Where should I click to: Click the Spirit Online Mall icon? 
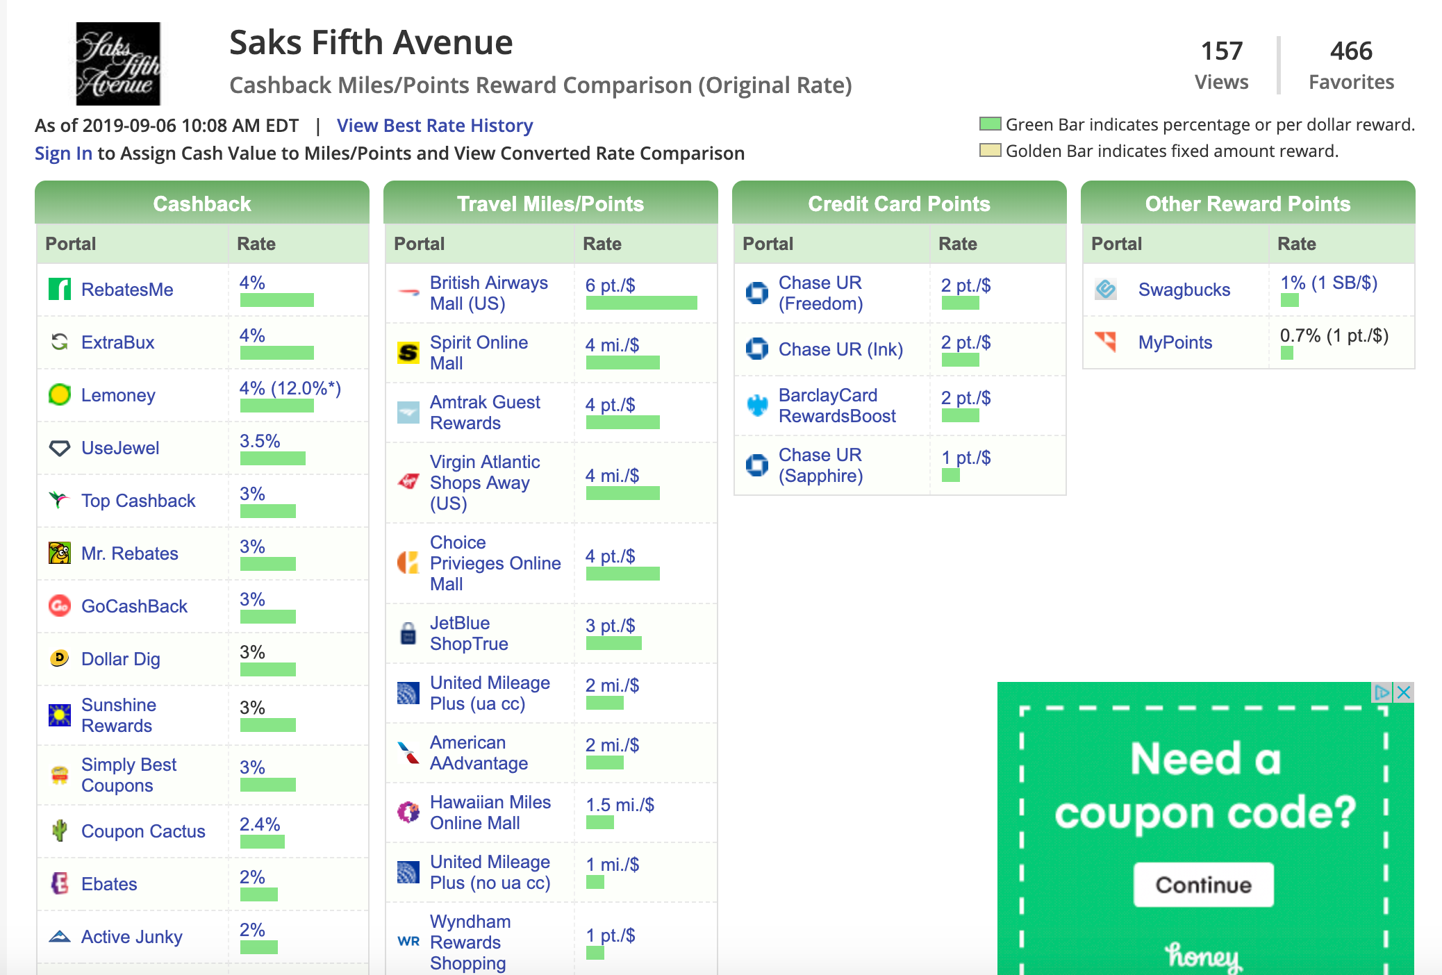(408, 352)
